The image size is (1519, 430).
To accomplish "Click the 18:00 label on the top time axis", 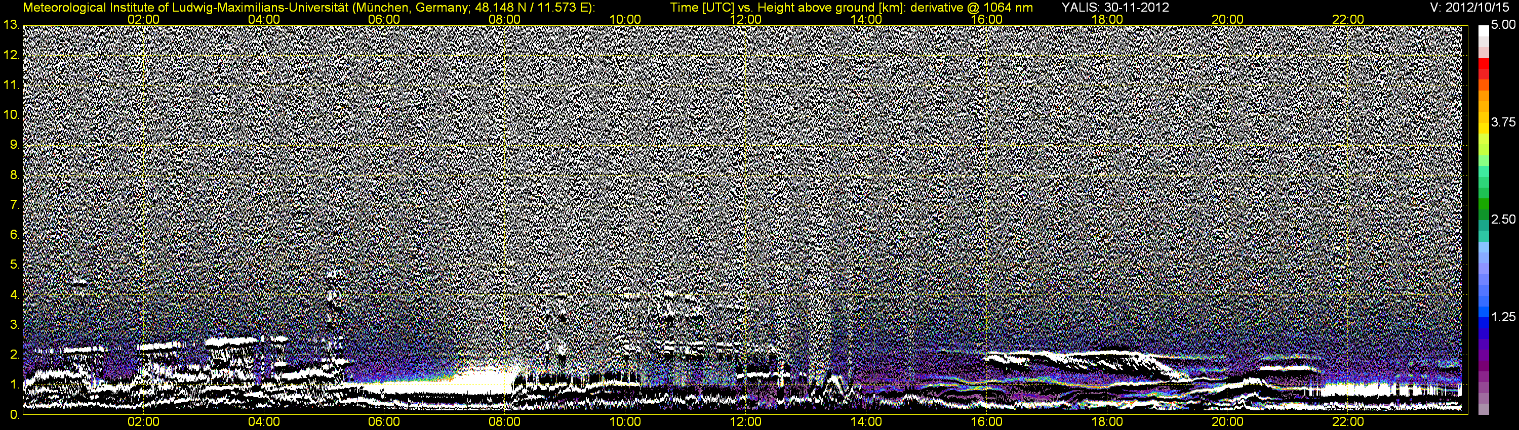I will point(1107,19).
